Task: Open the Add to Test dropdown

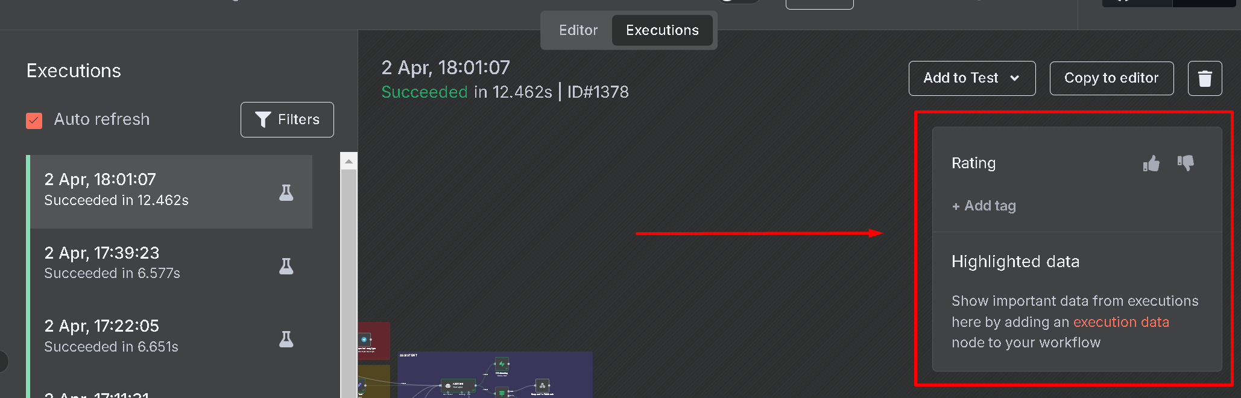Action: pos(972,78)
